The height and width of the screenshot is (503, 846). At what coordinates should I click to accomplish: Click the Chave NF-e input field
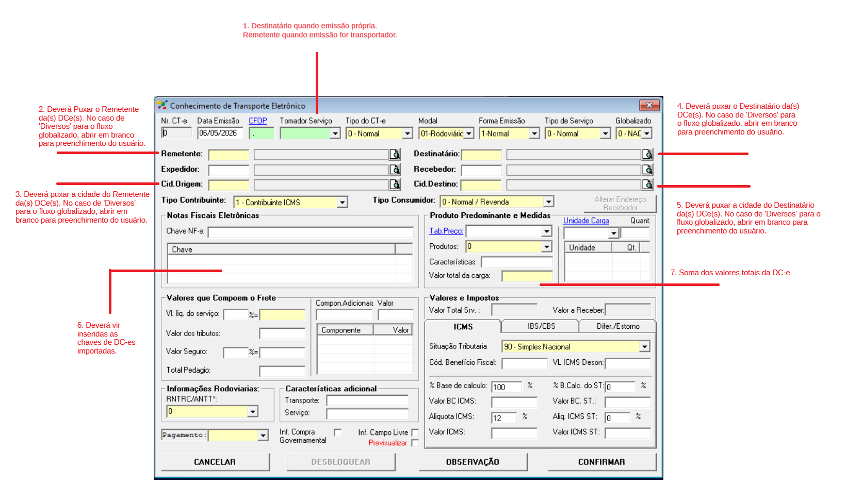point(311,232)
